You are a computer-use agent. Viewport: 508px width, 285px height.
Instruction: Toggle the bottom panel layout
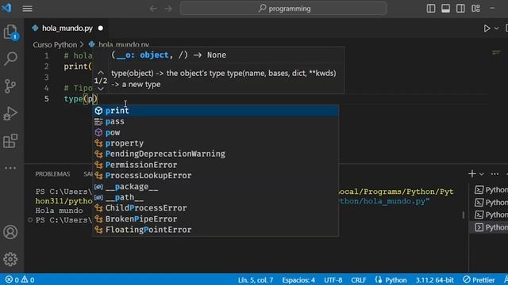pyautogui.click(x=445, y=9)
